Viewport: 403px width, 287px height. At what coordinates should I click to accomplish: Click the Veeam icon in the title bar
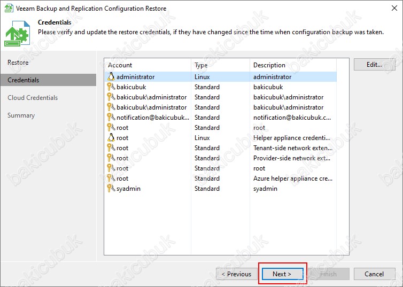coord(9,9)
